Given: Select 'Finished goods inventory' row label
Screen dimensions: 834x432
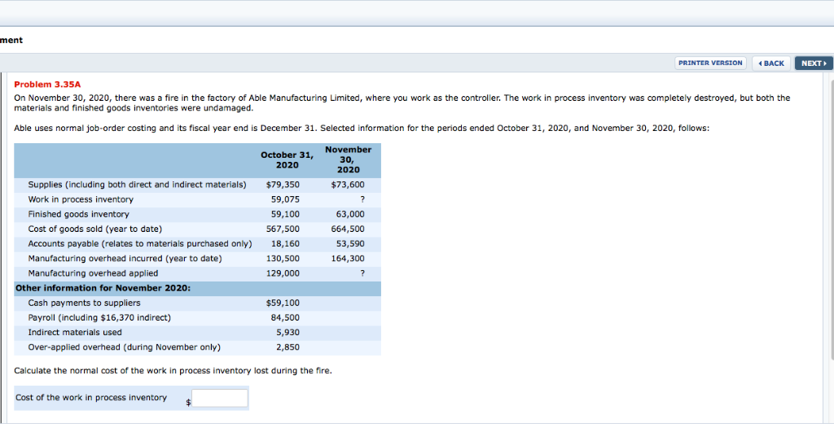Looking at the screenshot, I should (x=79, y=215).
